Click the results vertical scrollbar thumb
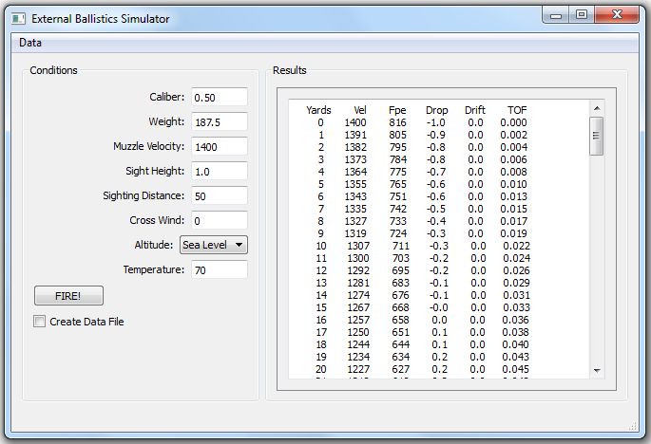This screenshot has height=444, width=651. 597,136
